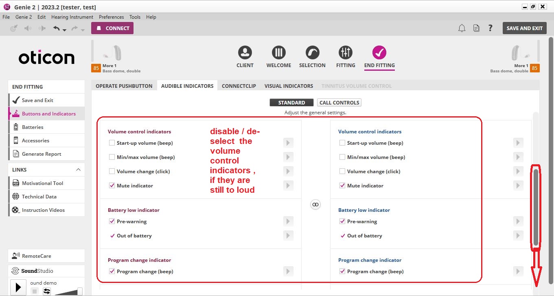Click the both-ears sound toolbar icon

tap(42, 28)
